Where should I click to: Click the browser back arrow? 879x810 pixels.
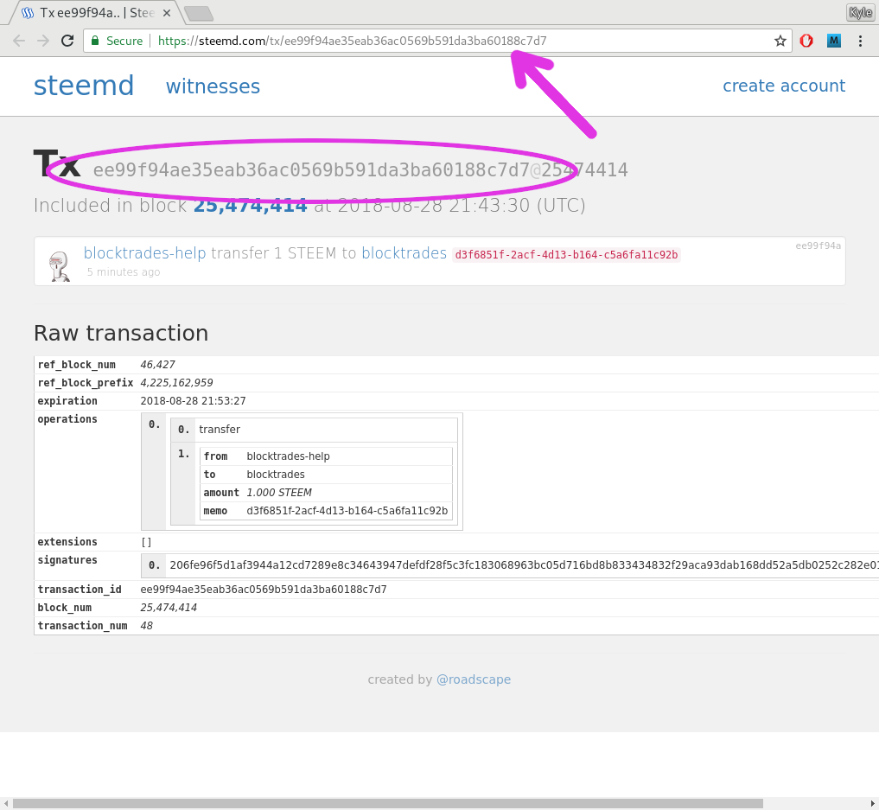(19, 41)
